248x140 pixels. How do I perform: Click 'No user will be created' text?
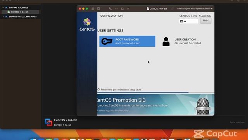point(188,43)
